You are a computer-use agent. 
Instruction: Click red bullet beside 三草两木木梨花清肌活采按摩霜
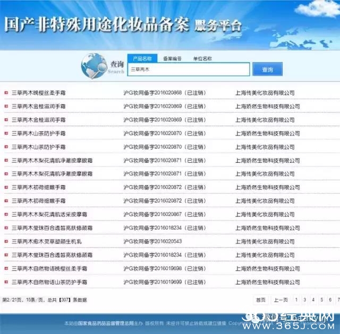6,214
